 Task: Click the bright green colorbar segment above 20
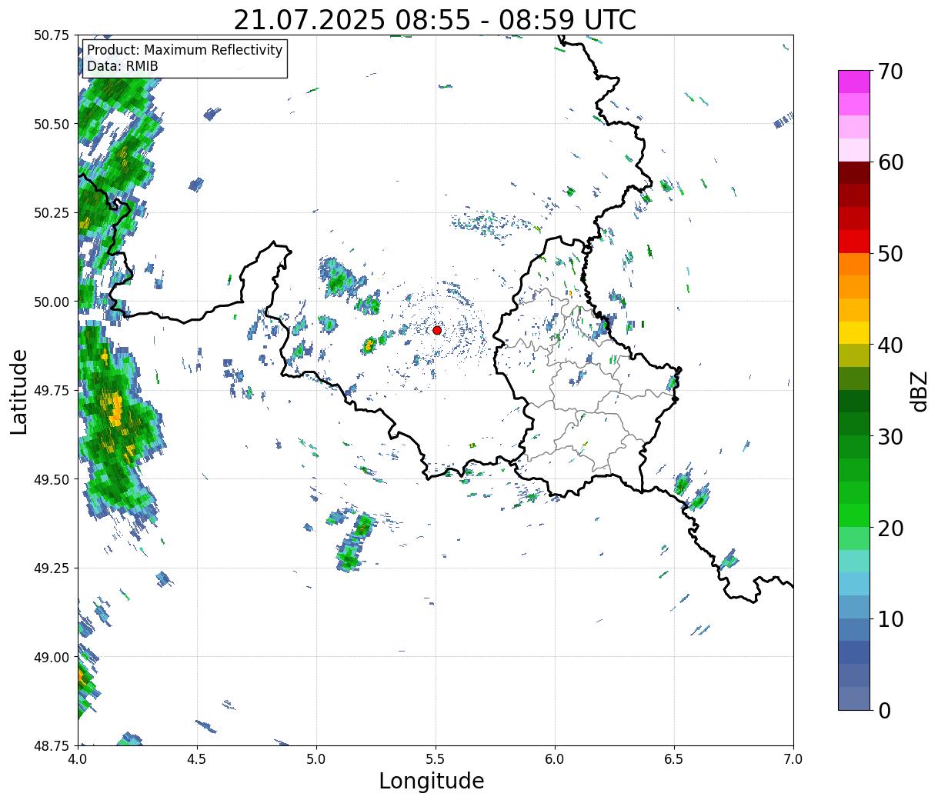click(854, 515)
